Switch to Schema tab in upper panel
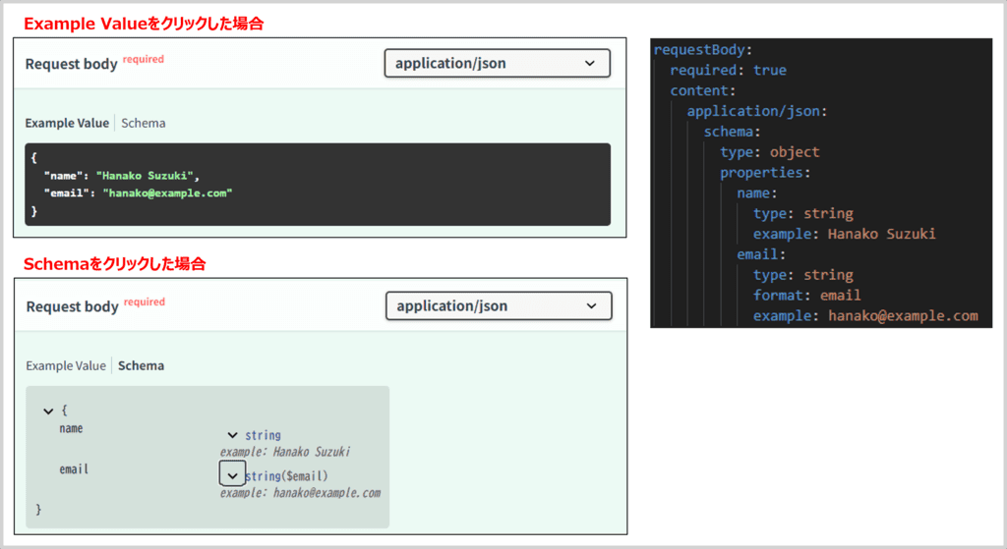Image resolution: width=1007 pixels, height=549 pixels. point(144,123)
